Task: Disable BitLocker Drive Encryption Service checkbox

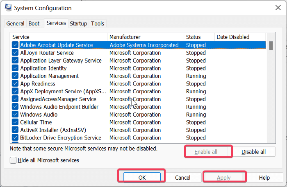Action: point(15,138)
